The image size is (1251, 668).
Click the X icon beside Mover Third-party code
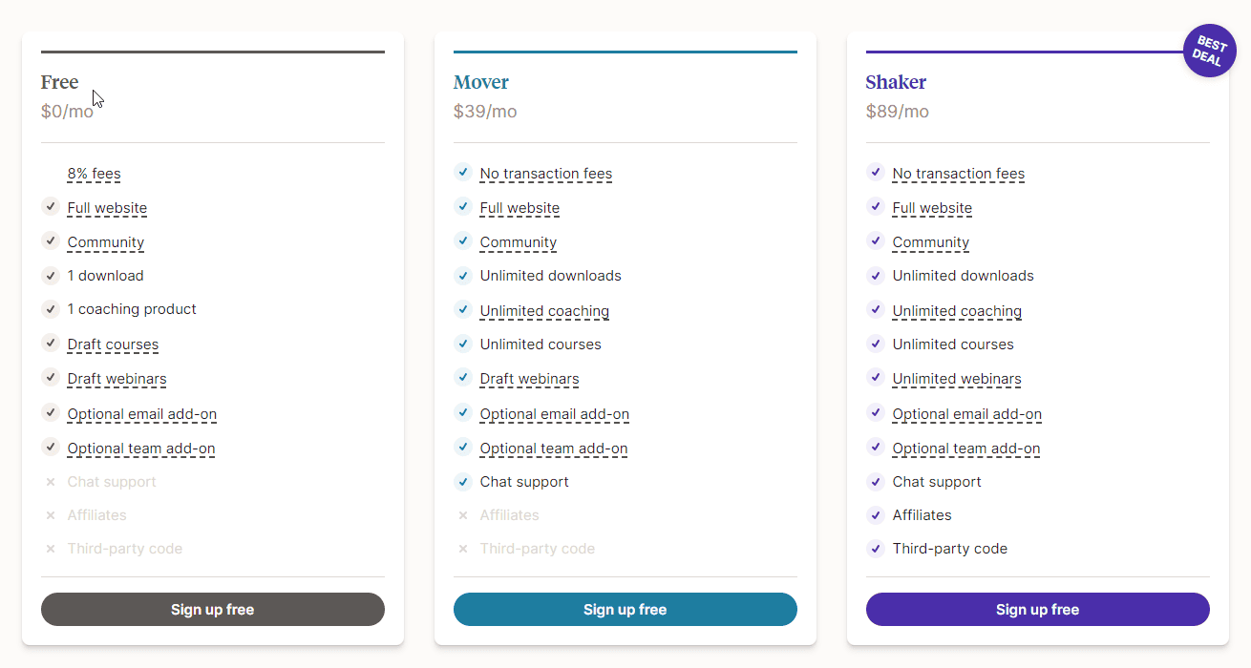[x=463, y=549]
